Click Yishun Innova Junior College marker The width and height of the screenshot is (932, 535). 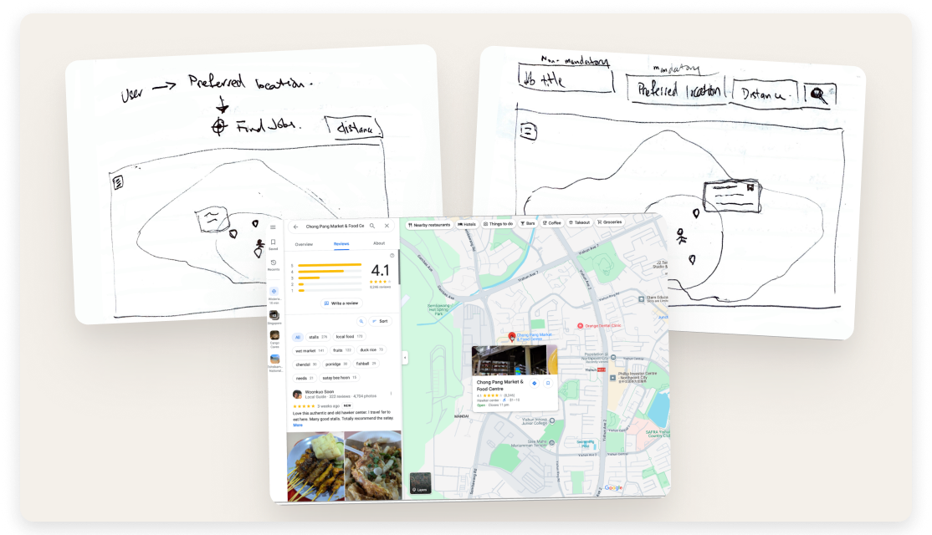[552, 420]
